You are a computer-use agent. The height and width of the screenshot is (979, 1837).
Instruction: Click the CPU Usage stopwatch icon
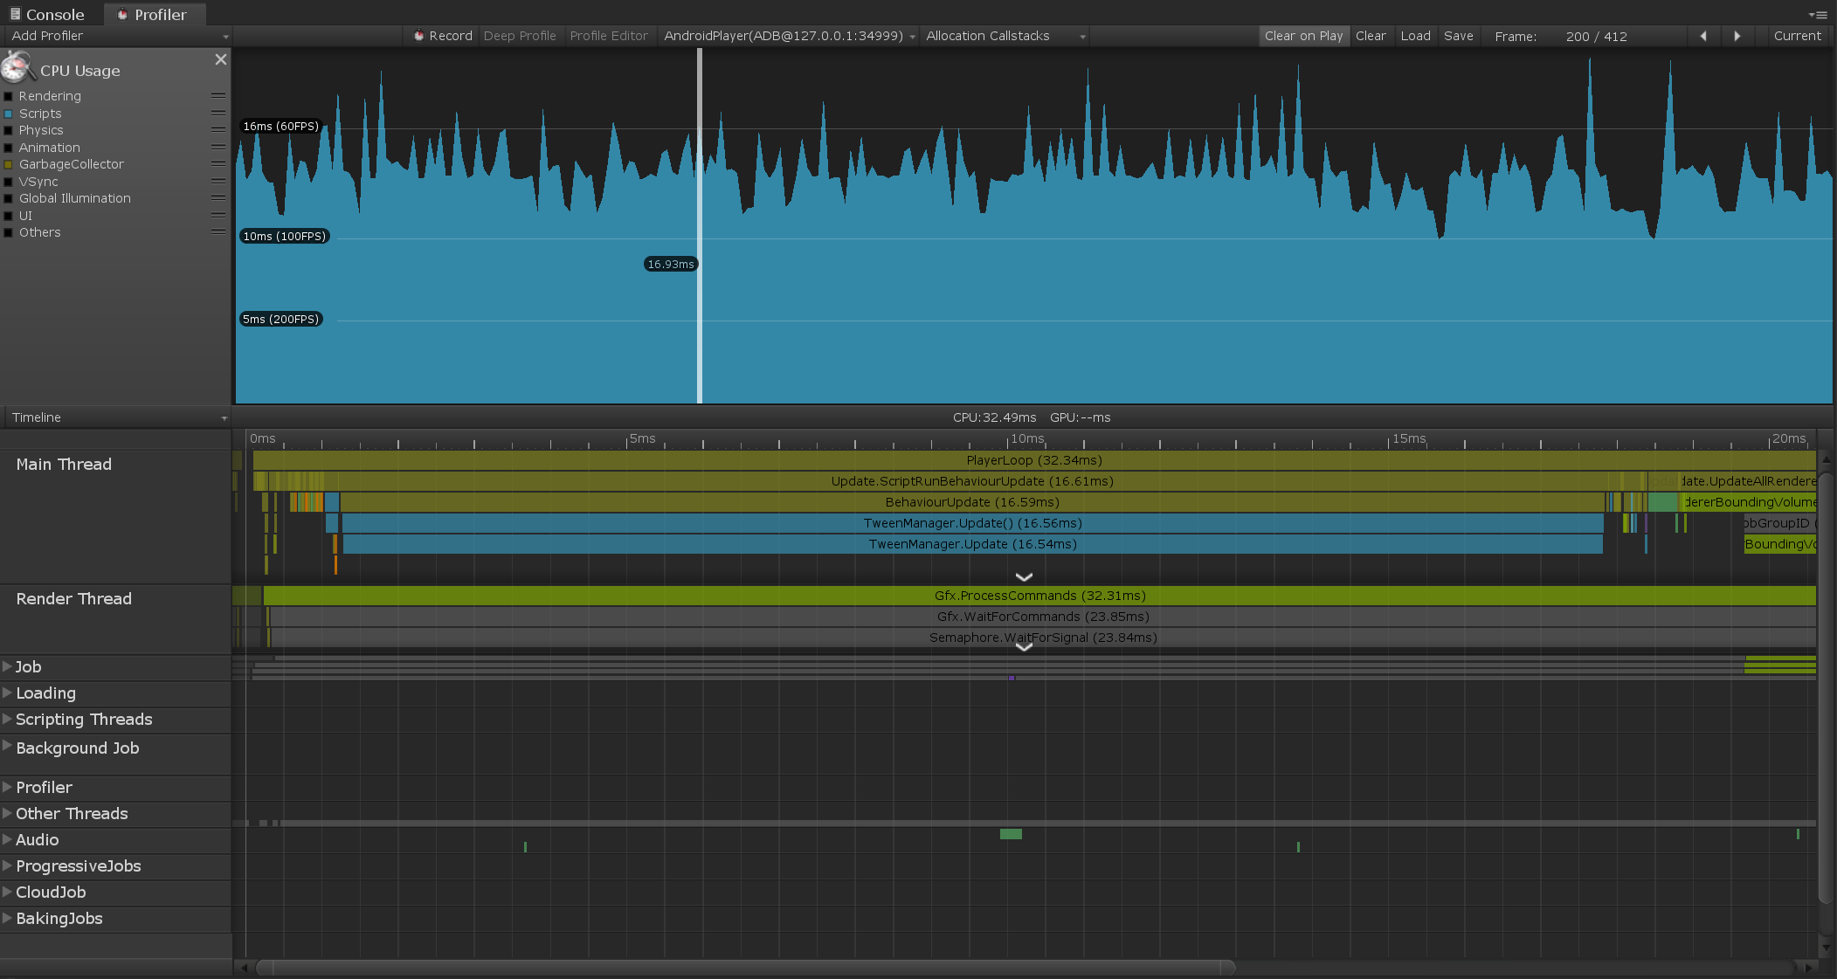point(17,66)
